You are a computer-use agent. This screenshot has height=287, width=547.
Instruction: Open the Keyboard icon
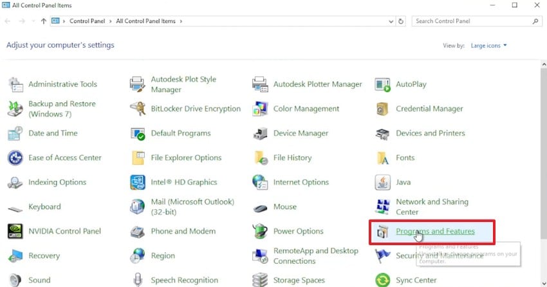click(15, 208)
